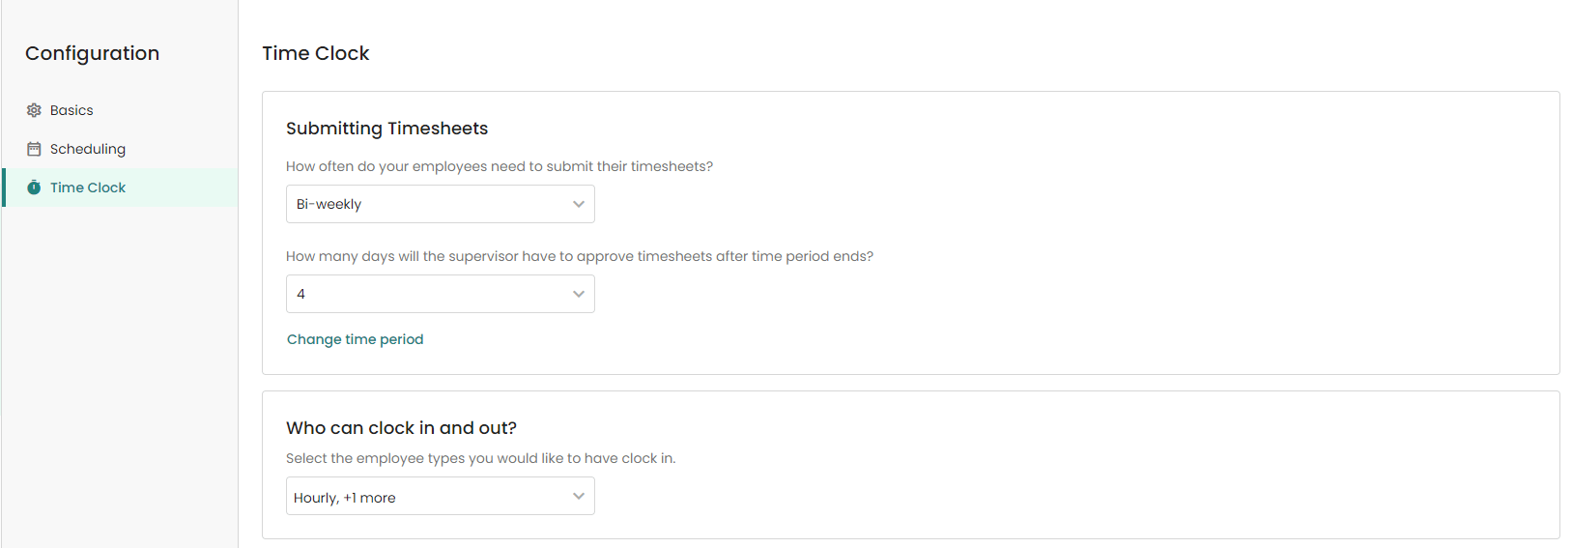Click the Configuration sidebar heading

[92, 53]
